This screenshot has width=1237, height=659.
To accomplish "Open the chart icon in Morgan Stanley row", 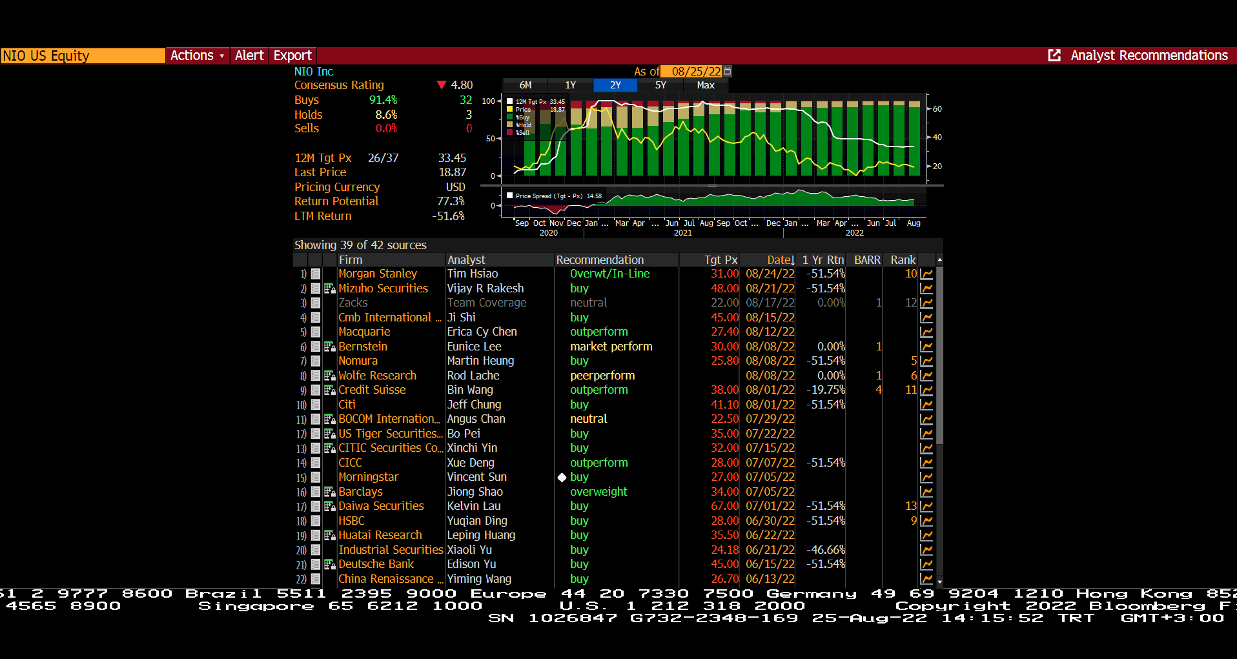I will coord(926,274).
